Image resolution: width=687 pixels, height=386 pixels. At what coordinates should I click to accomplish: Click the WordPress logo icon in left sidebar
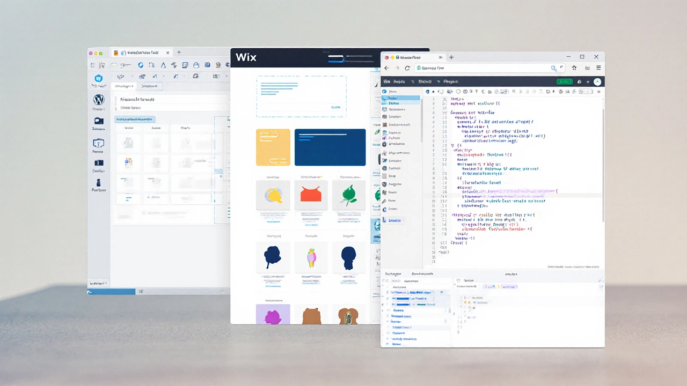point(98,100)
